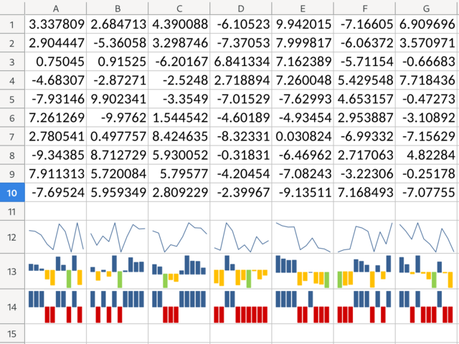Click cell containing 9.942015

[x=303, y=24]
